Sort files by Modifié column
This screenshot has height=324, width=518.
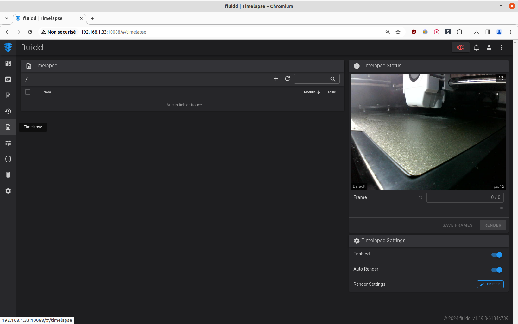312,92
